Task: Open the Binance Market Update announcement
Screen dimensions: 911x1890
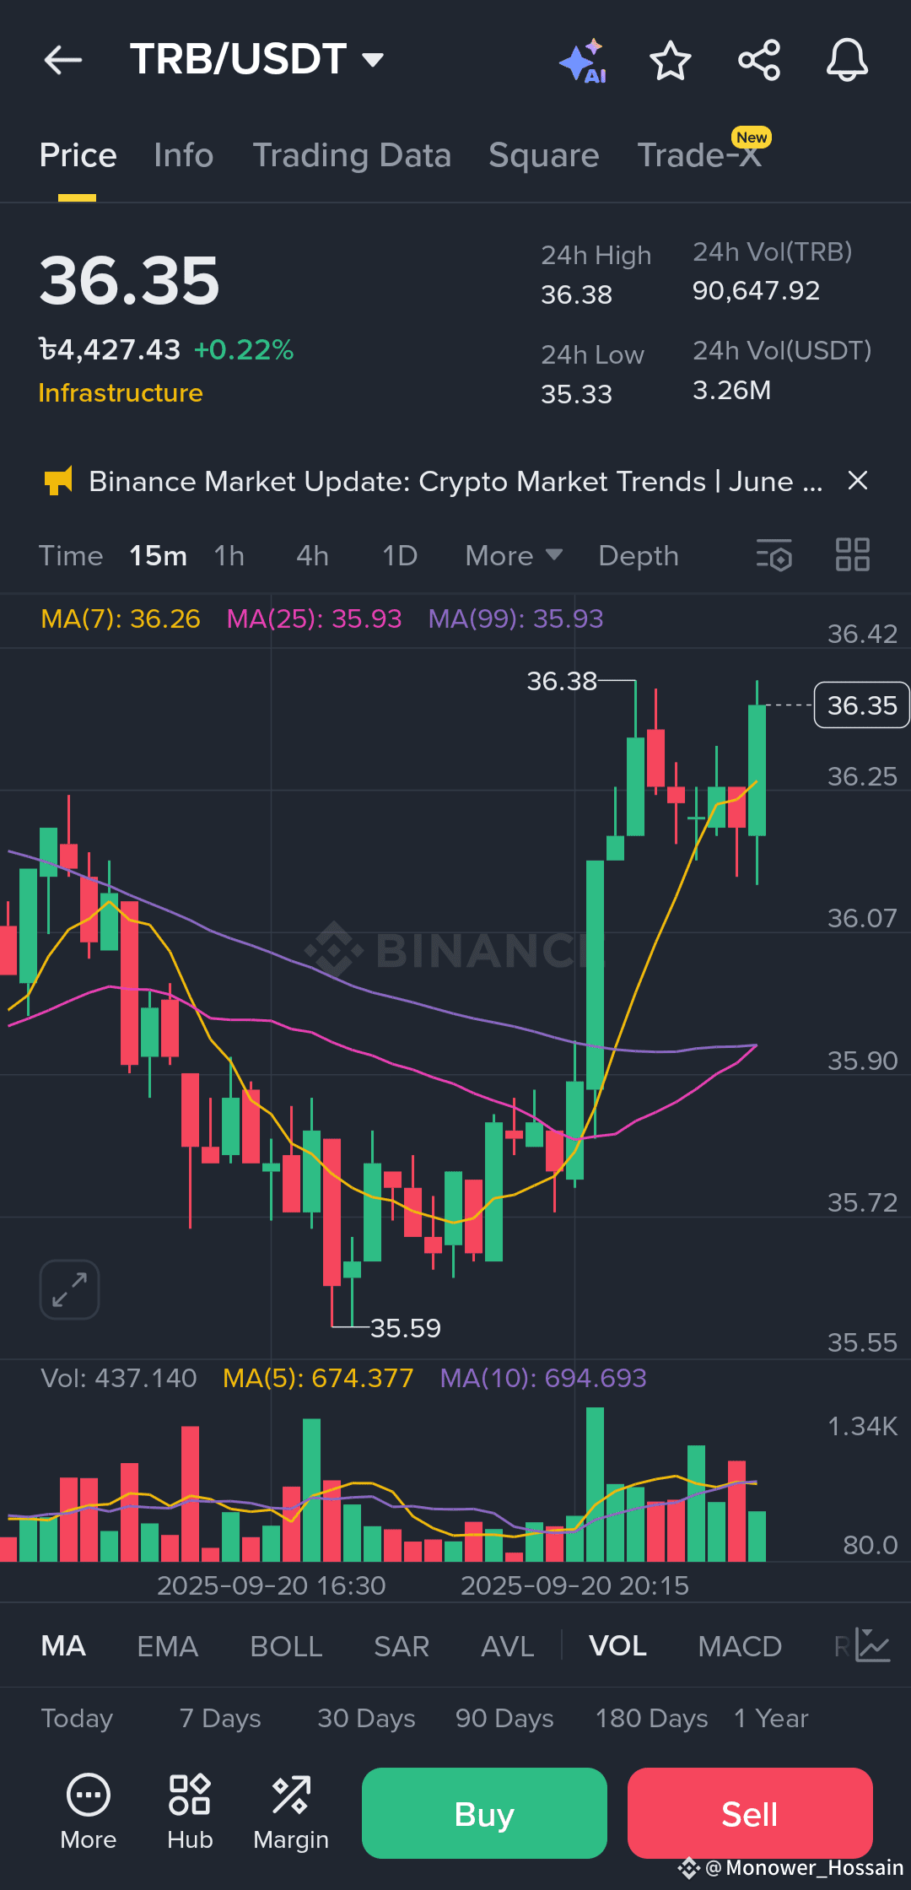Action: pyautogui.click(x=455, y=481)
